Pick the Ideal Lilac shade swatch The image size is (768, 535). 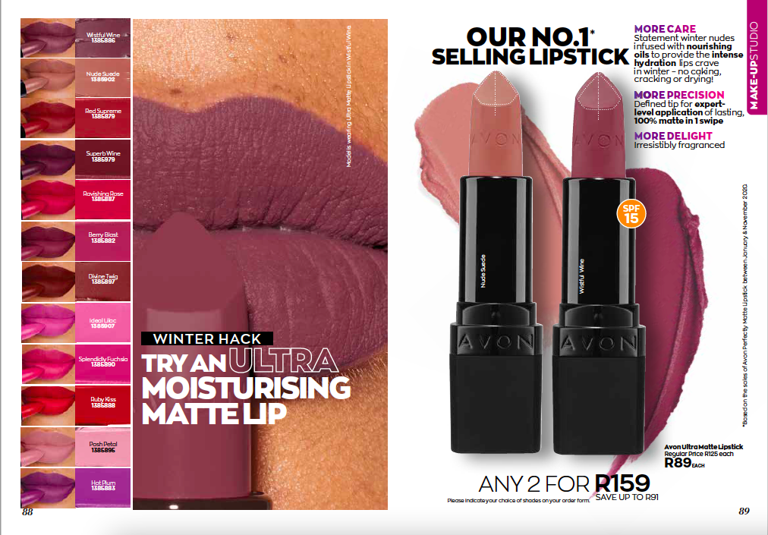click(103, 323)
